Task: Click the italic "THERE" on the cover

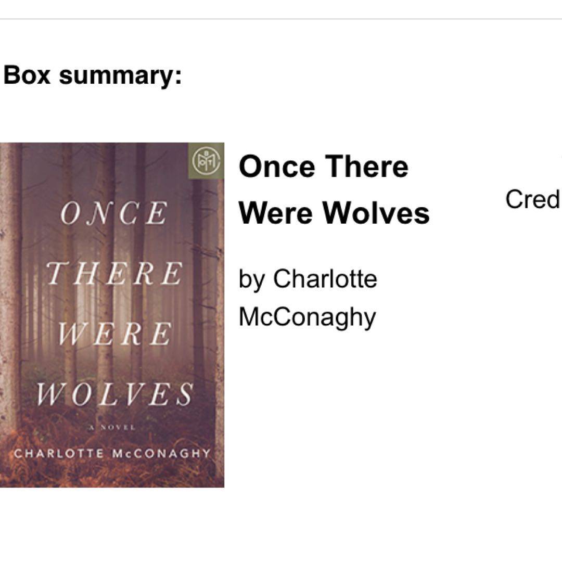Action: (114, 274)
